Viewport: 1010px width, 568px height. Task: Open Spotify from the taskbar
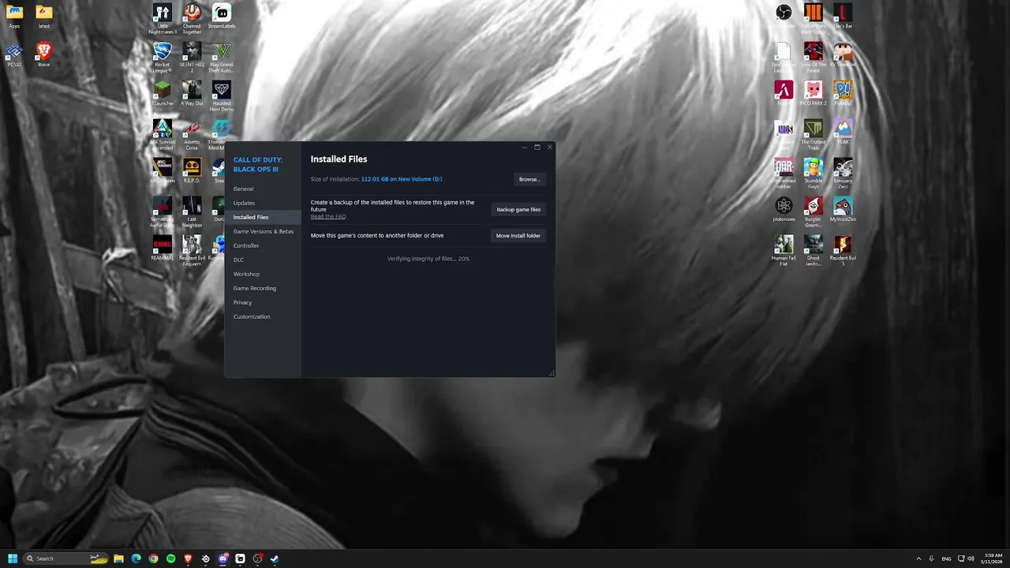point(170,559)
